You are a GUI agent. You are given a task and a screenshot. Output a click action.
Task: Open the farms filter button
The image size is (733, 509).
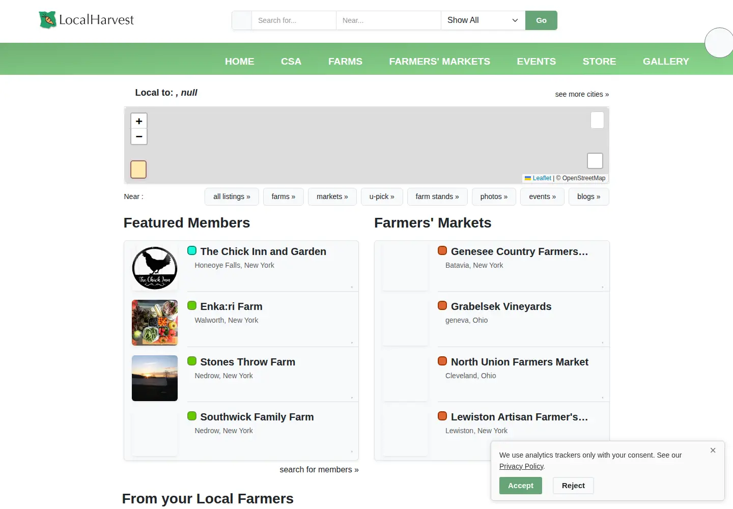tap(284, 196)
